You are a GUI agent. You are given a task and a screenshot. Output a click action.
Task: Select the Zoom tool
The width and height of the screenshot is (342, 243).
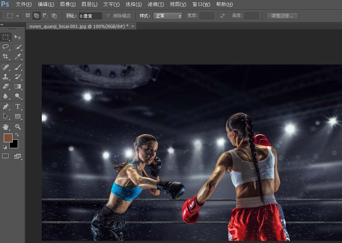click(x=18, y=127)
